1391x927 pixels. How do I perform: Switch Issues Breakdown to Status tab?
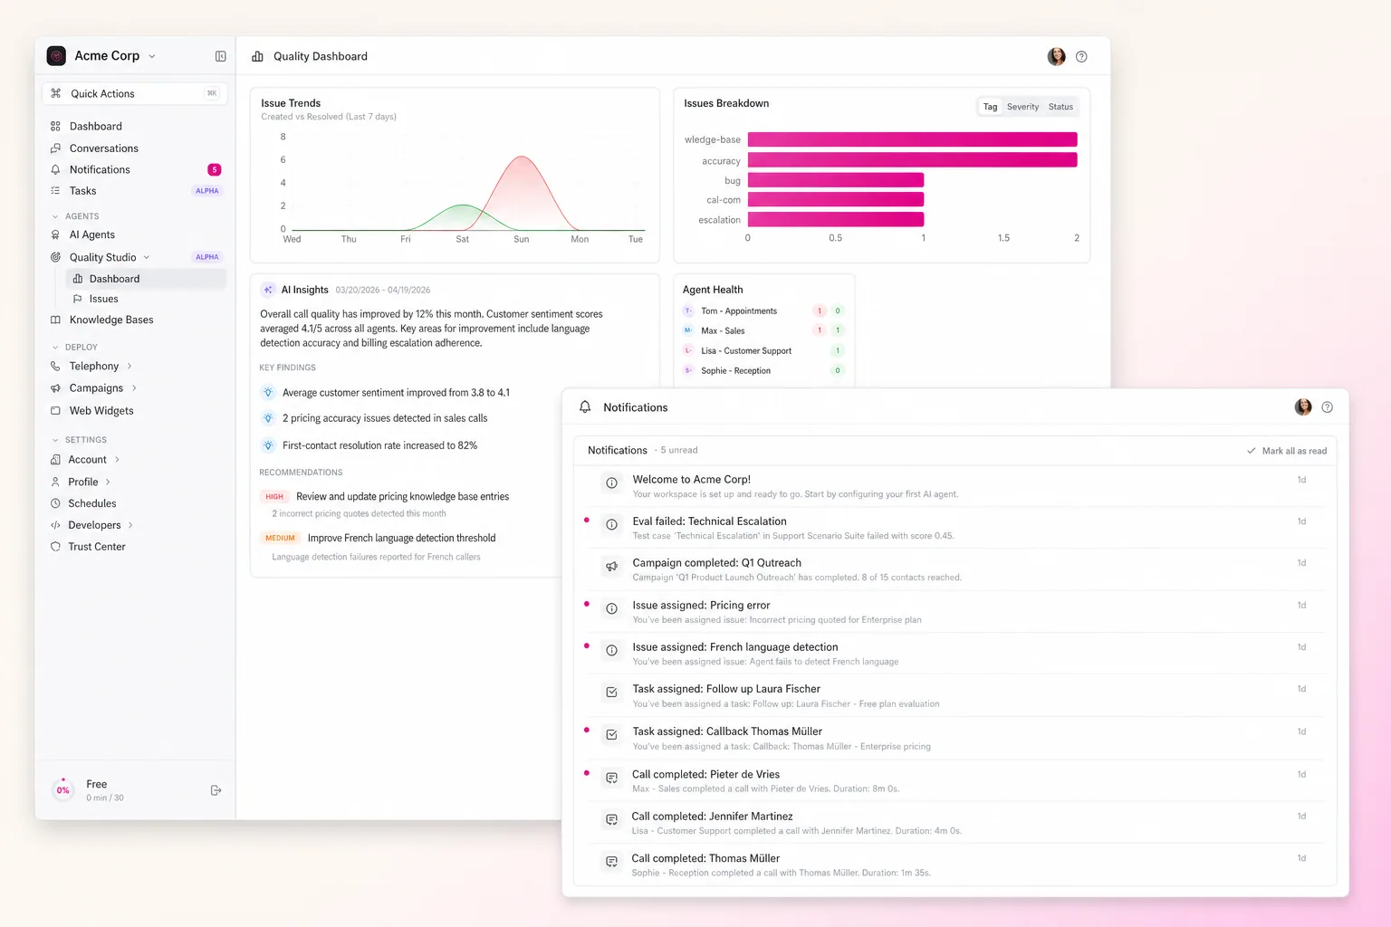(x=1060, y=107)
